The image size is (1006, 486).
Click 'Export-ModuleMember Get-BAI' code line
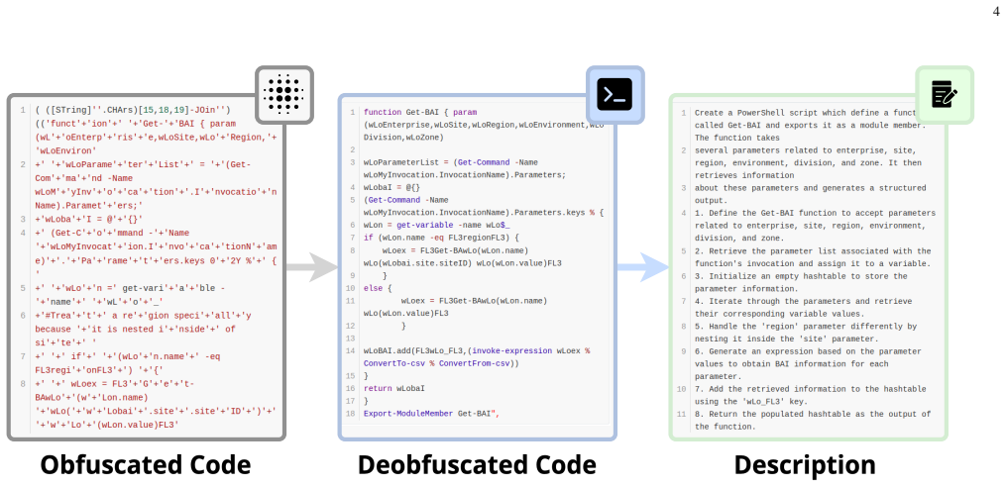431,414
